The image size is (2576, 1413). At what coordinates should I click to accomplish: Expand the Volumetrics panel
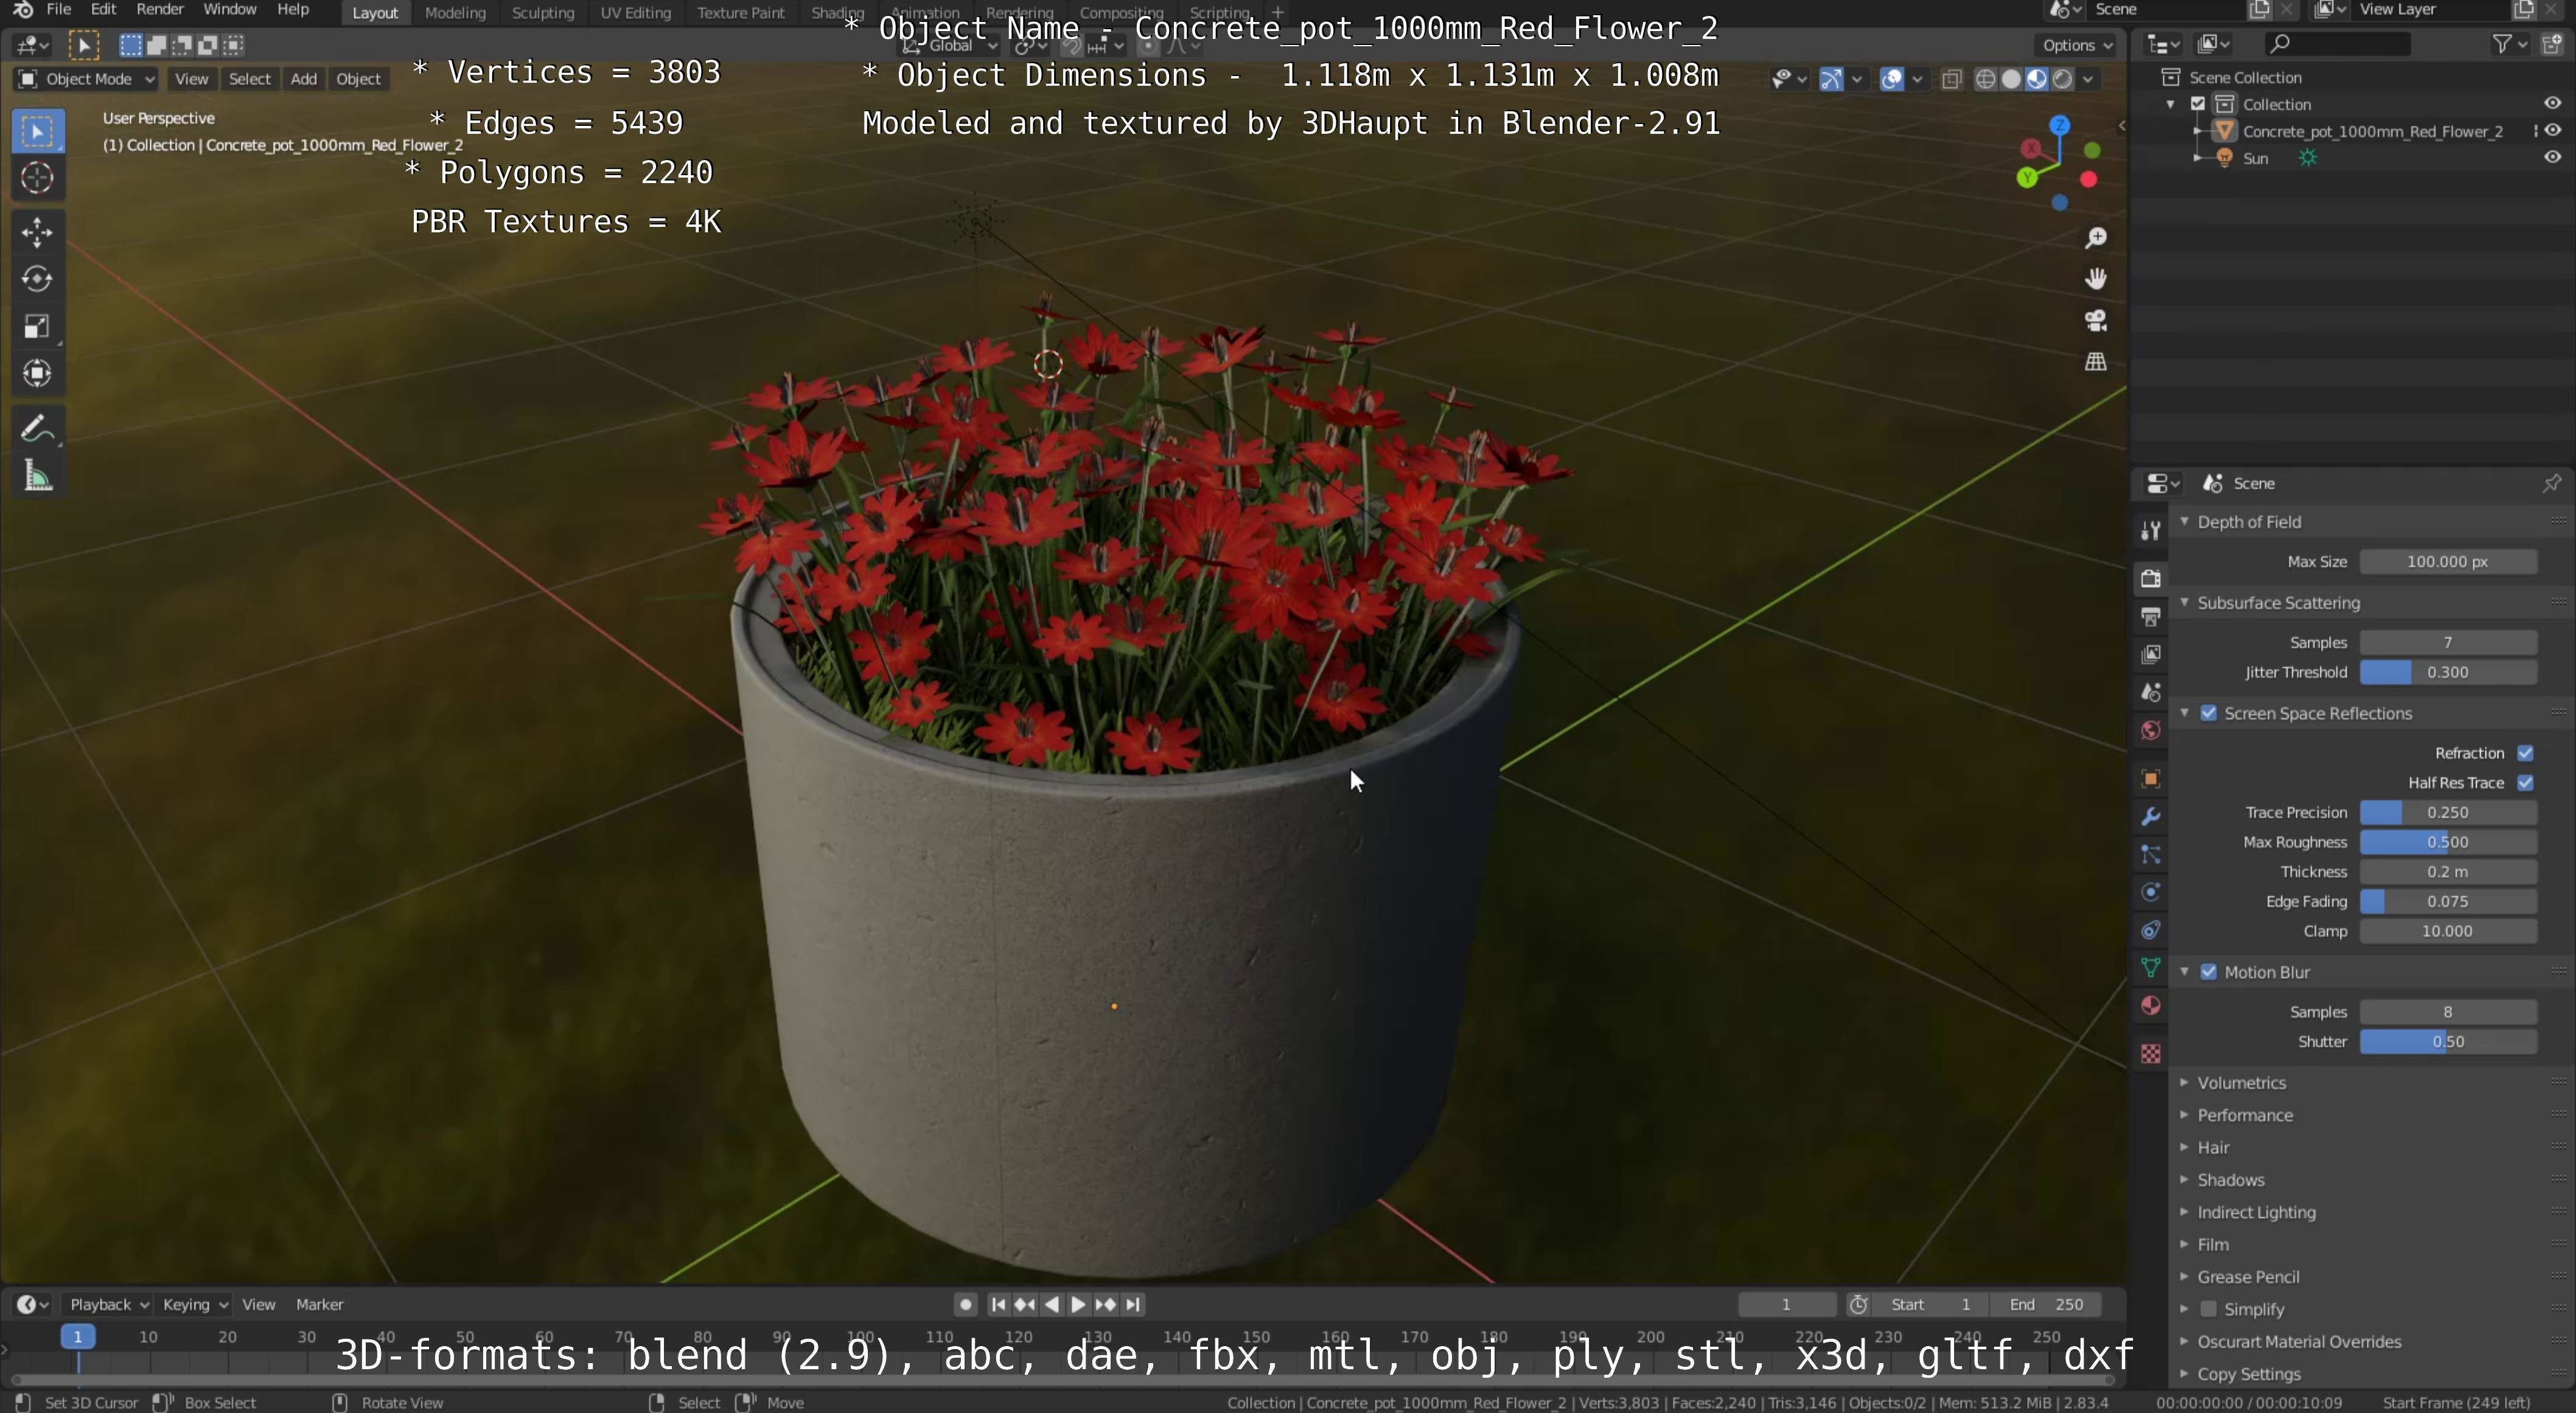click(x=2241, y=1083)
